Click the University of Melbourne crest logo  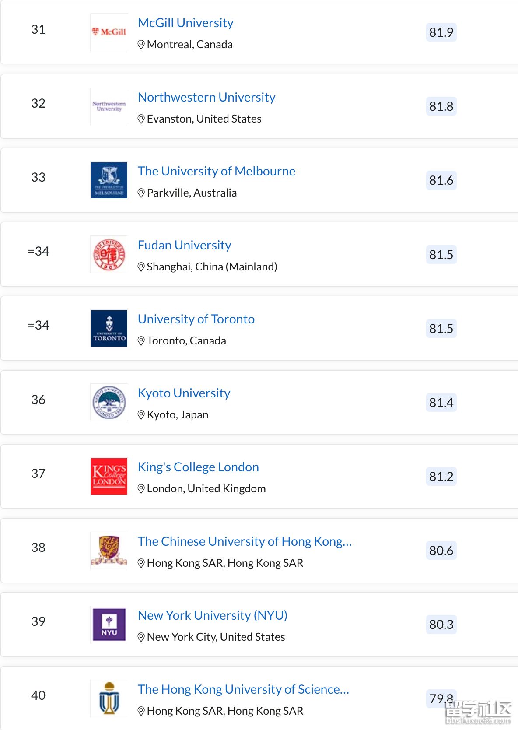(109, 180)
